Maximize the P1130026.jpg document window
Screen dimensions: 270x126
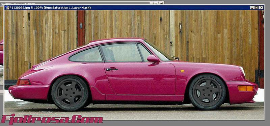point(256,7)
